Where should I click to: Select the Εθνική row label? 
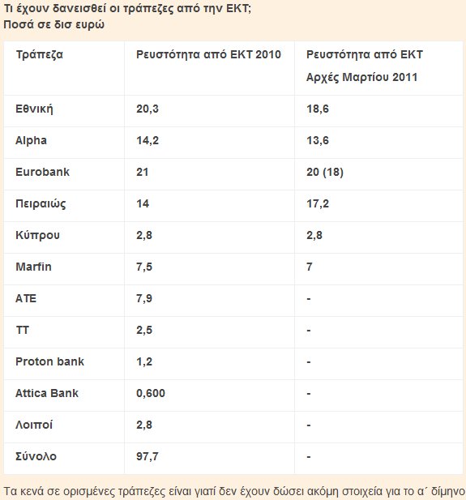(34, 109)
